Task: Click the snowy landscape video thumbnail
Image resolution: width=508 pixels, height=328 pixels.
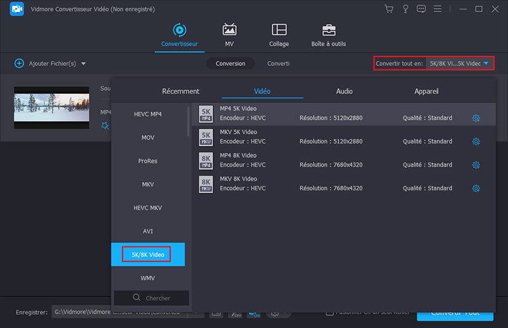Action: (x=51, y=108)
